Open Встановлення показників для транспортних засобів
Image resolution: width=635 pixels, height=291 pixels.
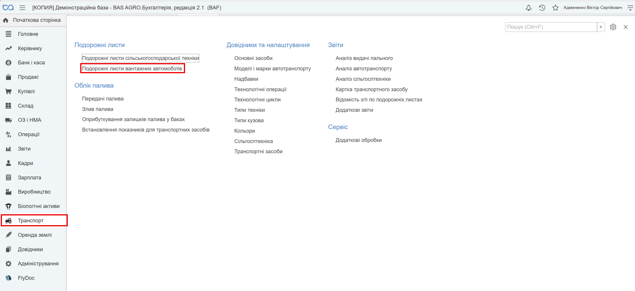(146, 130)
